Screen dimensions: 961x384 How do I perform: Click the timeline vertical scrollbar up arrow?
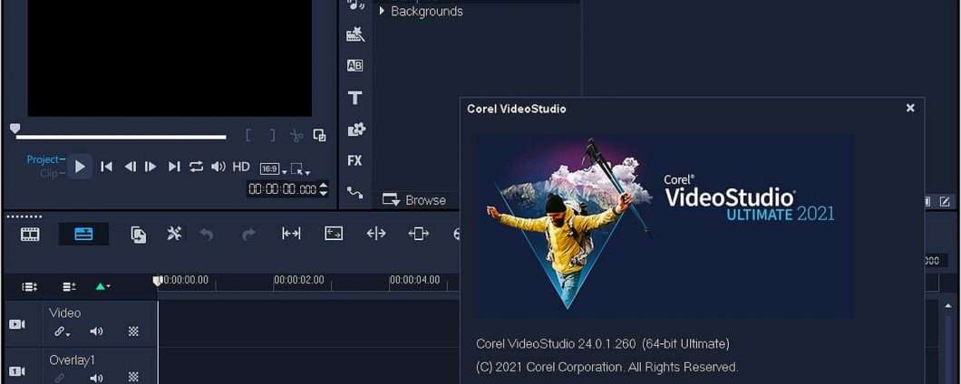click(949, 305)
